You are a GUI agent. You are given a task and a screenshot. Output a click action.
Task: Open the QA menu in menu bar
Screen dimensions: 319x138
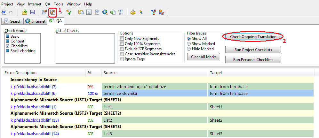coord(48,4)
